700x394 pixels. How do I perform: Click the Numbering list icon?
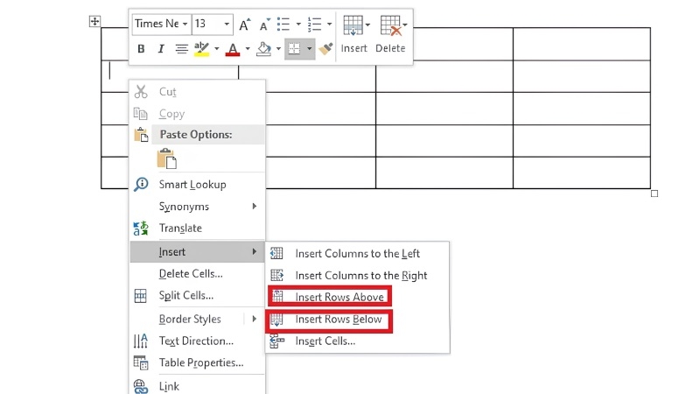[x=314, y=25]
